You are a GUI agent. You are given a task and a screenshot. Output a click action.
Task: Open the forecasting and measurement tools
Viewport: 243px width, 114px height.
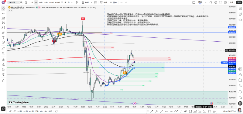pyautogui.click(x=3, y=28)
